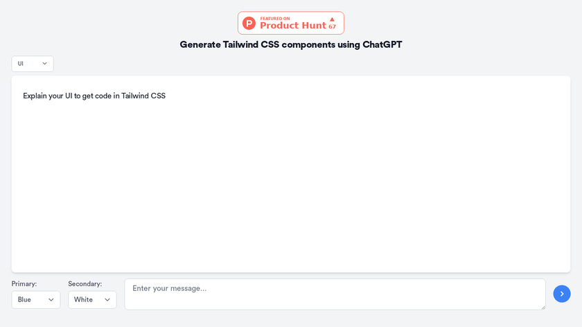Image resolution: width=582 pixels, height=327 pixels.
Task: Click the 'Generate Tailwind CSS components' heading
Action: click(290, 45)
